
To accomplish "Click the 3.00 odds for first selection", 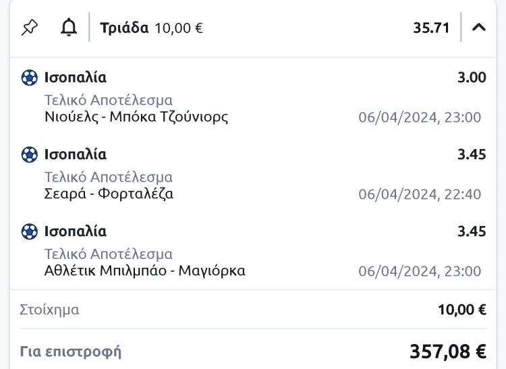I will pyautogui.click(x=471, y=78).
